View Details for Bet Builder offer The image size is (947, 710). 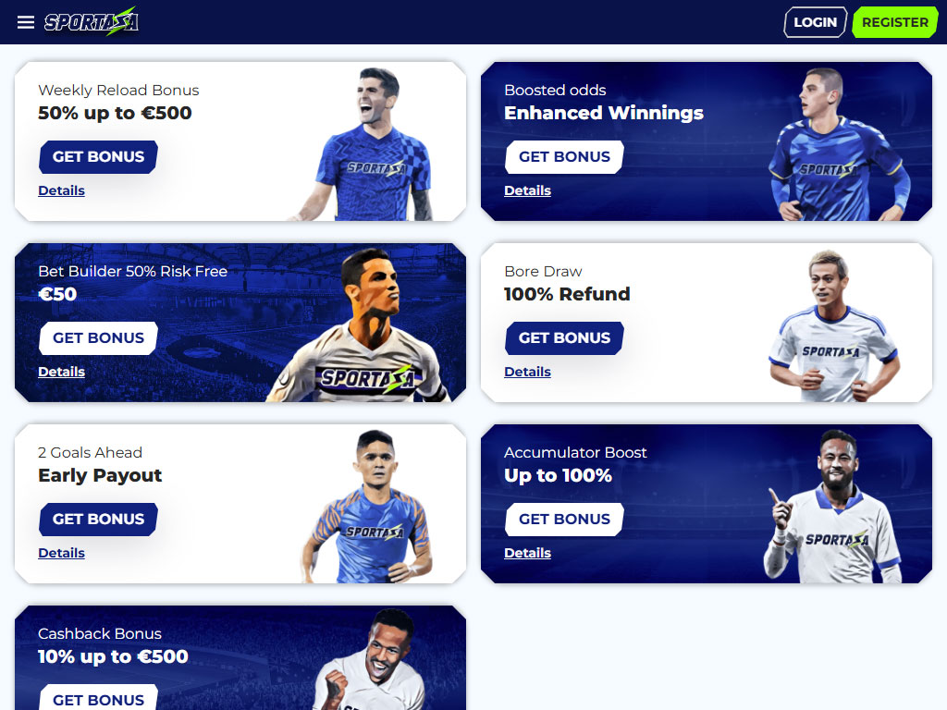[x=62, y=372]
